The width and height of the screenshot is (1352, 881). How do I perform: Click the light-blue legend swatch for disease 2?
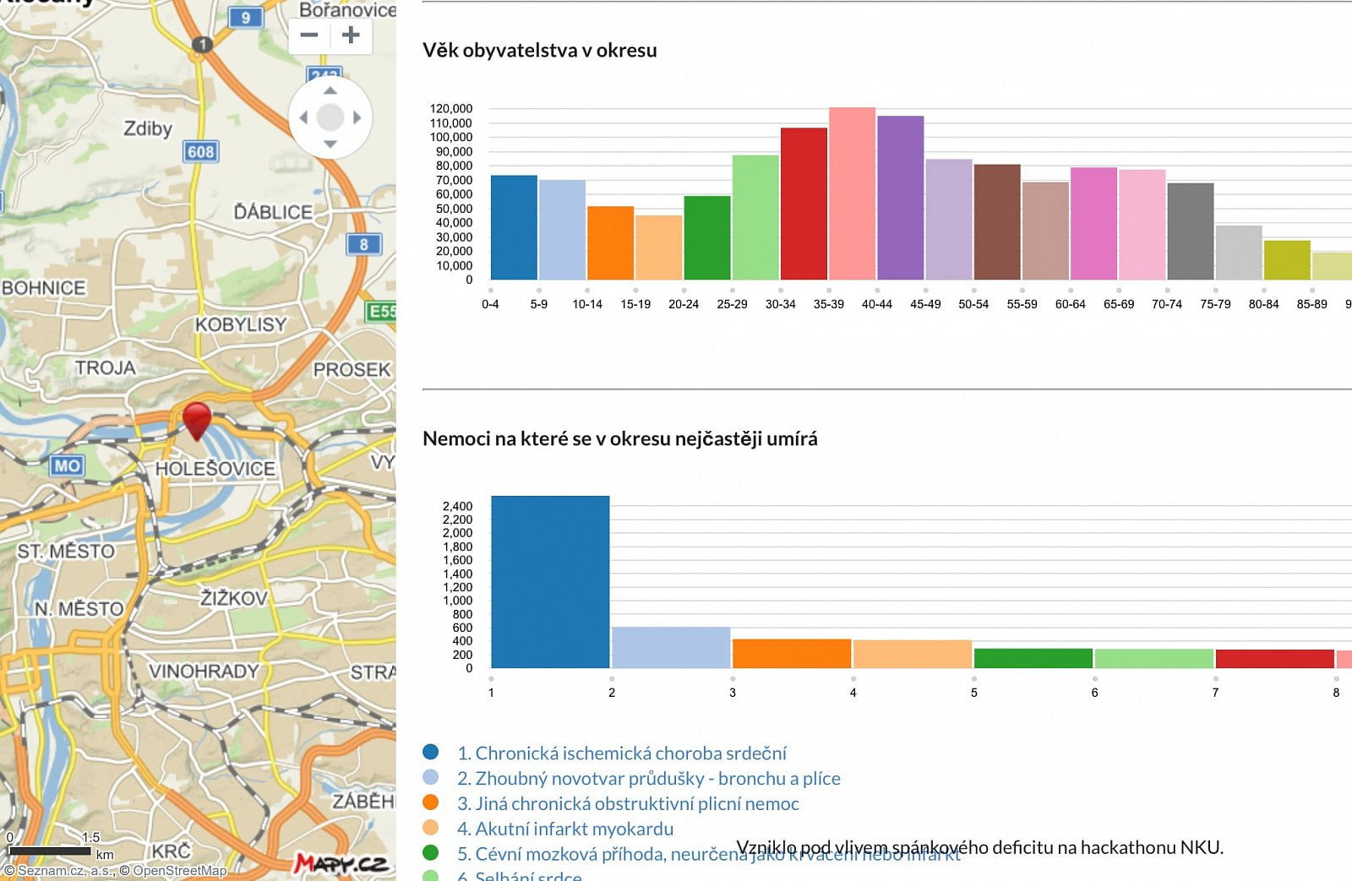point(430,778)
